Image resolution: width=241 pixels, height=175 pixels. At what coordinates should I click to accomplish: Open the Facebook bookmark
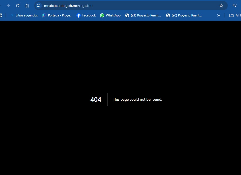pos(86,15)
